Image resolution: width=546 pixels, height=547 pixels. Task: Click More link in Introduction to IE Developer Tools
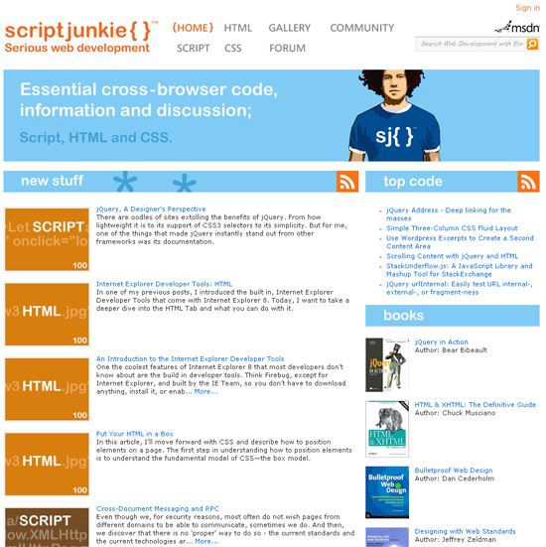[205, 392]
